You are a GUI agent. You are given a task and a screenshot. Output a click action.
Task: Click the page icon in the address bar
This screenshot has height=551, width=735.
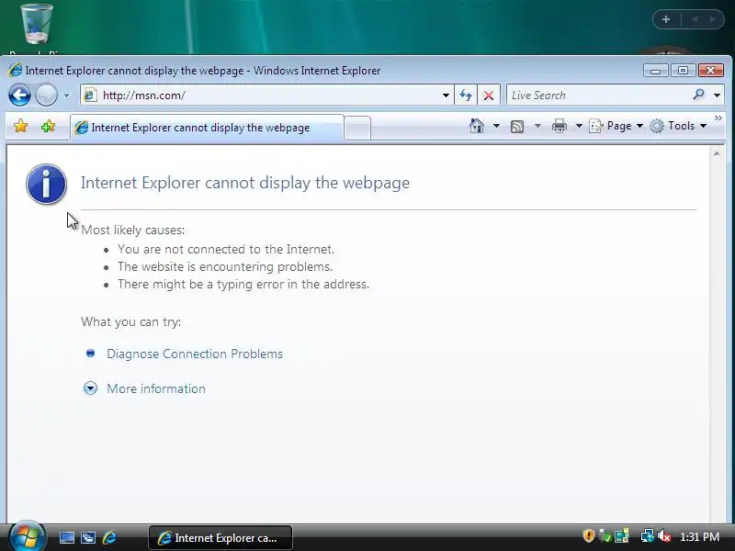[90, 96]
